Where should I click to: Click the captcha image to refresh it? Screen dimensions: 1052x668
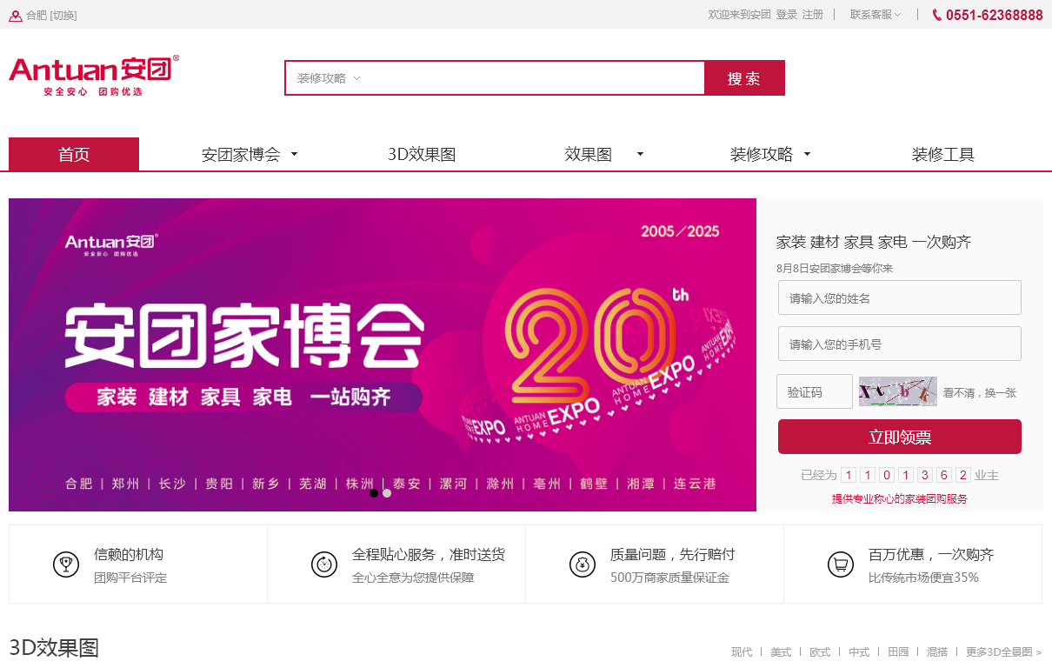898,391
